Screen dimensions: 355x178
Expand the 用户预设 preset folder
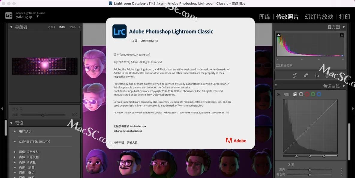pyautogui.click(x=15, y=131)
